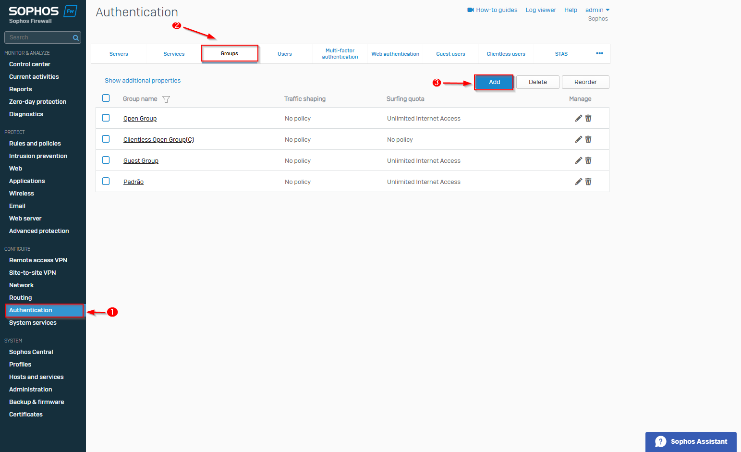741x452 pixels.
Task: Open Remote access VPN menu item
Action: pyautogui.click(x=38, y=260)
